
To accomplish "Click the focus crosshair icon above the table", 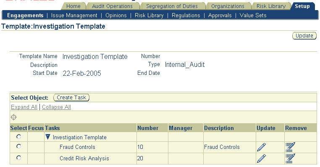I will pos(14,117).
